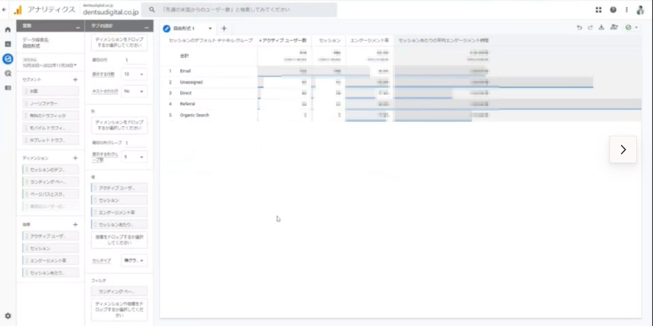Click the undo arrow icon
The width and height of the screenshot is (653, 326).
tap(579, 28)
